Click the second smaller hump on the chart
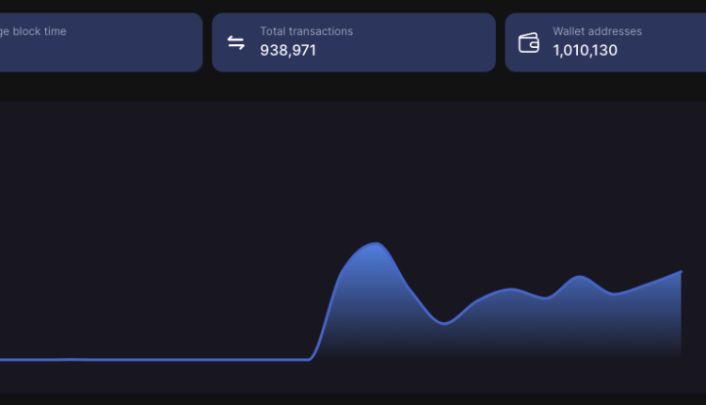The image size is (706, 405). click(x=511, y=288)
